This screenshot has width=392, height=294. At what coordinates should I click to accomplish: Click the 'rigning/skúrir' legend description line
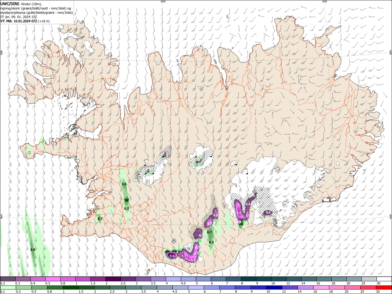(x=36, y=8)
